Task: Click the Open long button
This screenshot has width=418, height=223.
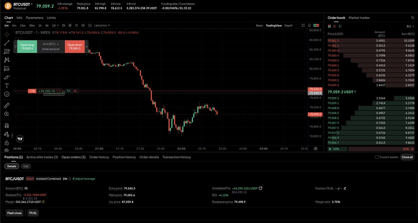Action: [27, 47]
